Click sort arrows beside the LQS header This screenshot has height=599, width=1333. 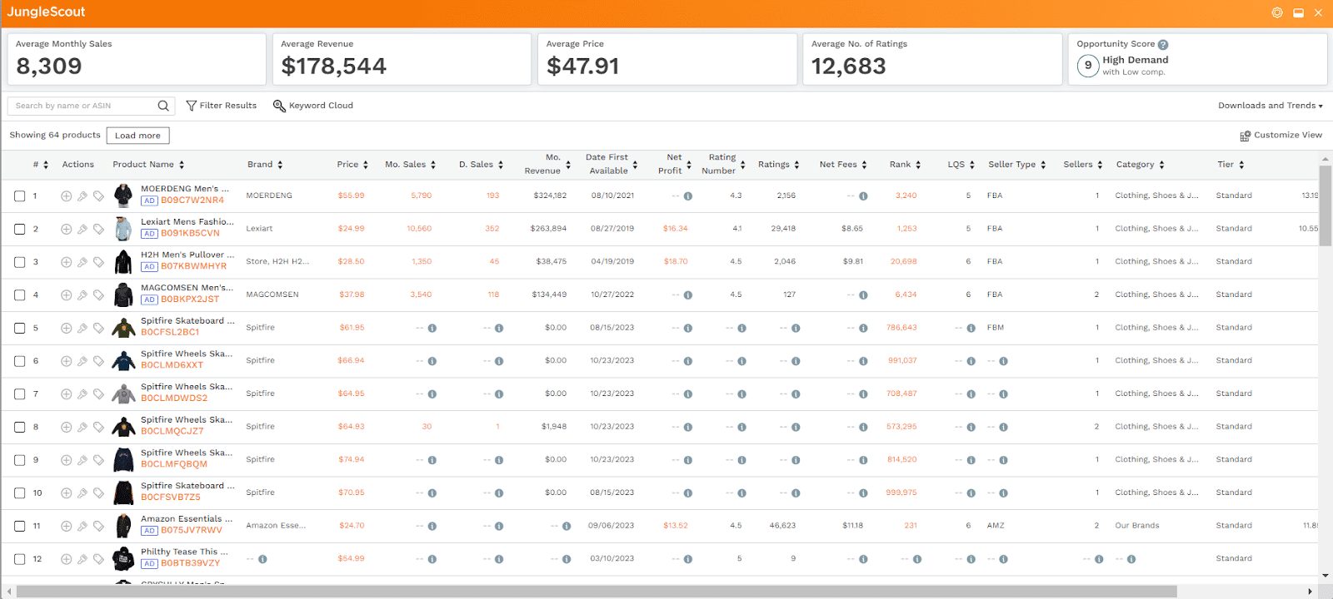[x=972, y=165]
